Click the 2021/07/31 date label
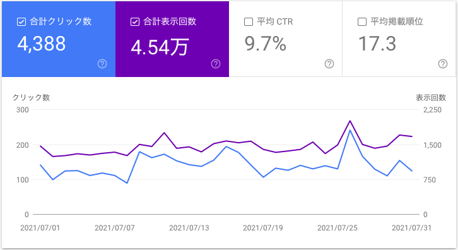The image size is (458, 250). [x=411, y=228]
